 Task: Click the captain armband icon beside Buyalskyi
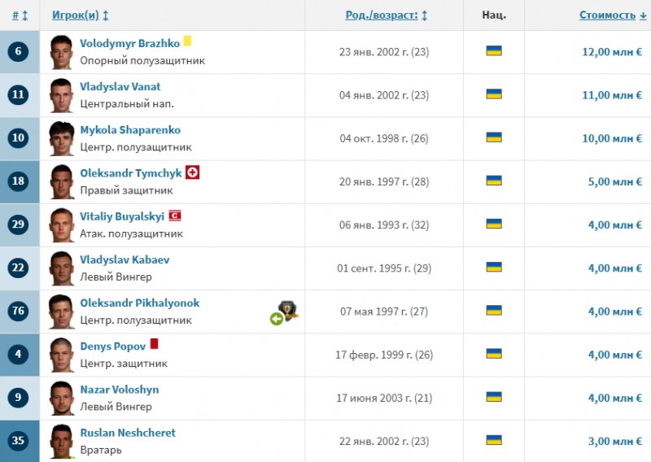174,216
